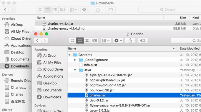Screen dimensions: 201x112
Task: Open the Action gear menu in Charles window
Action: (118, 41)
